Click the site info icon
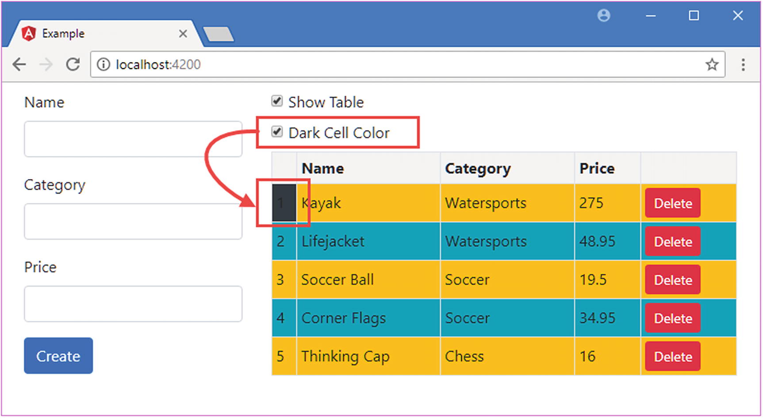The height and width of the screenshot is (418, 763). pos(103,65)
